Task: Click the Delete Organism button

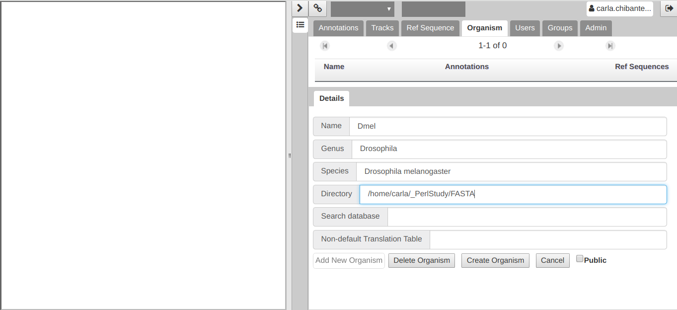Action: [421, 260]
